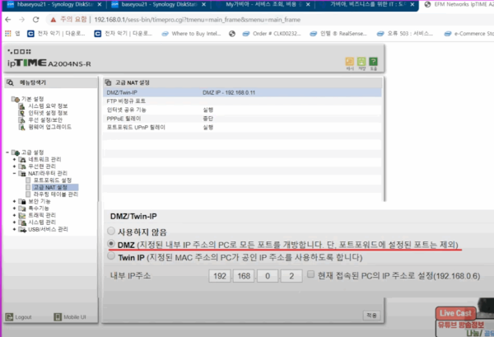The image size is (494, 337).
Task: Click the browser address bar URL
Action: coord(198,20)
